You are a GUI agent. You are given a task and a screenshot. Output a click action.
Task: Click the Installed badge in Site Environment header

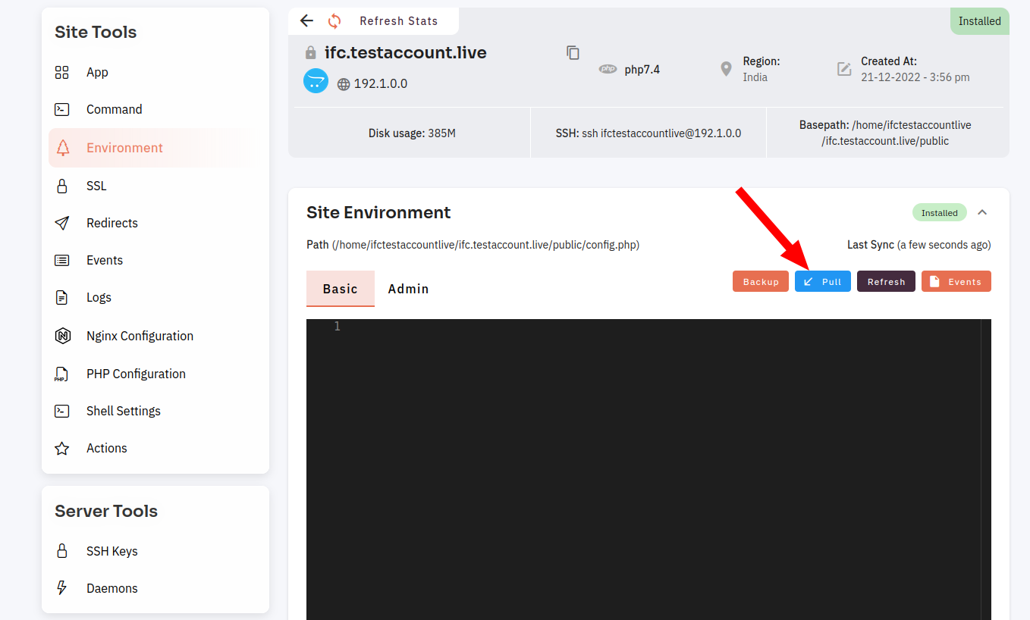tap(940, 213)
